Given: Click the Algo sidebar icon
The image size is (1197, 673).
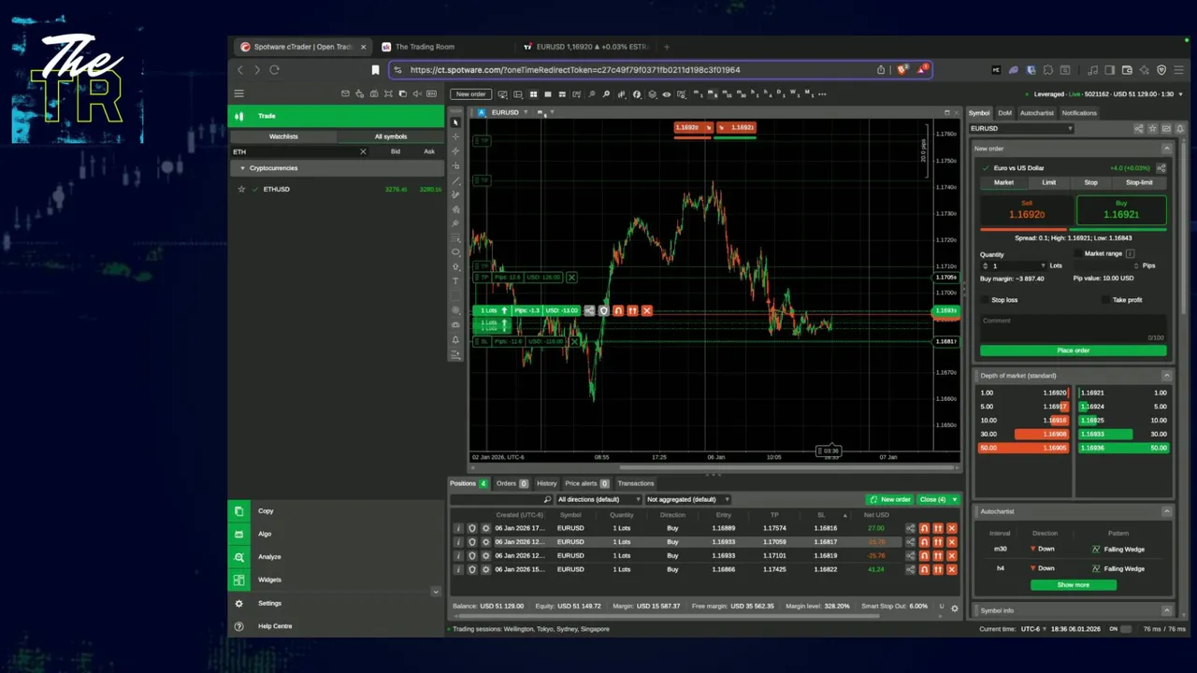Looking at the screenshot, I should (239, 534).
